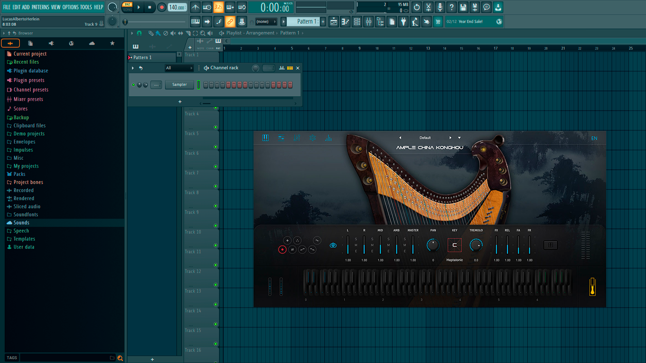Switch to PAT pattern mode
646x363 pixels.
[x=128, y=4]
